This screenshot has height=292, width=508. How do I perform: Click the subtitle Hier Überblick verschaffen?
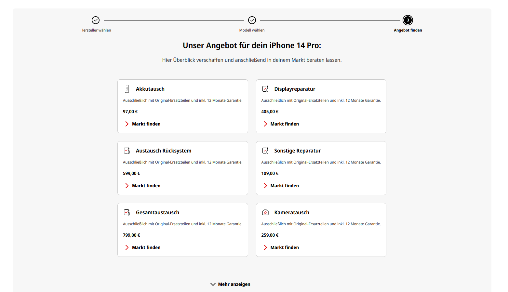(x=252, y=60)
